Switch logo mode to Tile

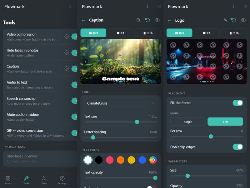(x=225, y=122)
